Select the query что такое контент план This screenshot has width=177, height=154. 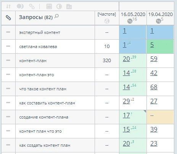[x=43, y=89]
